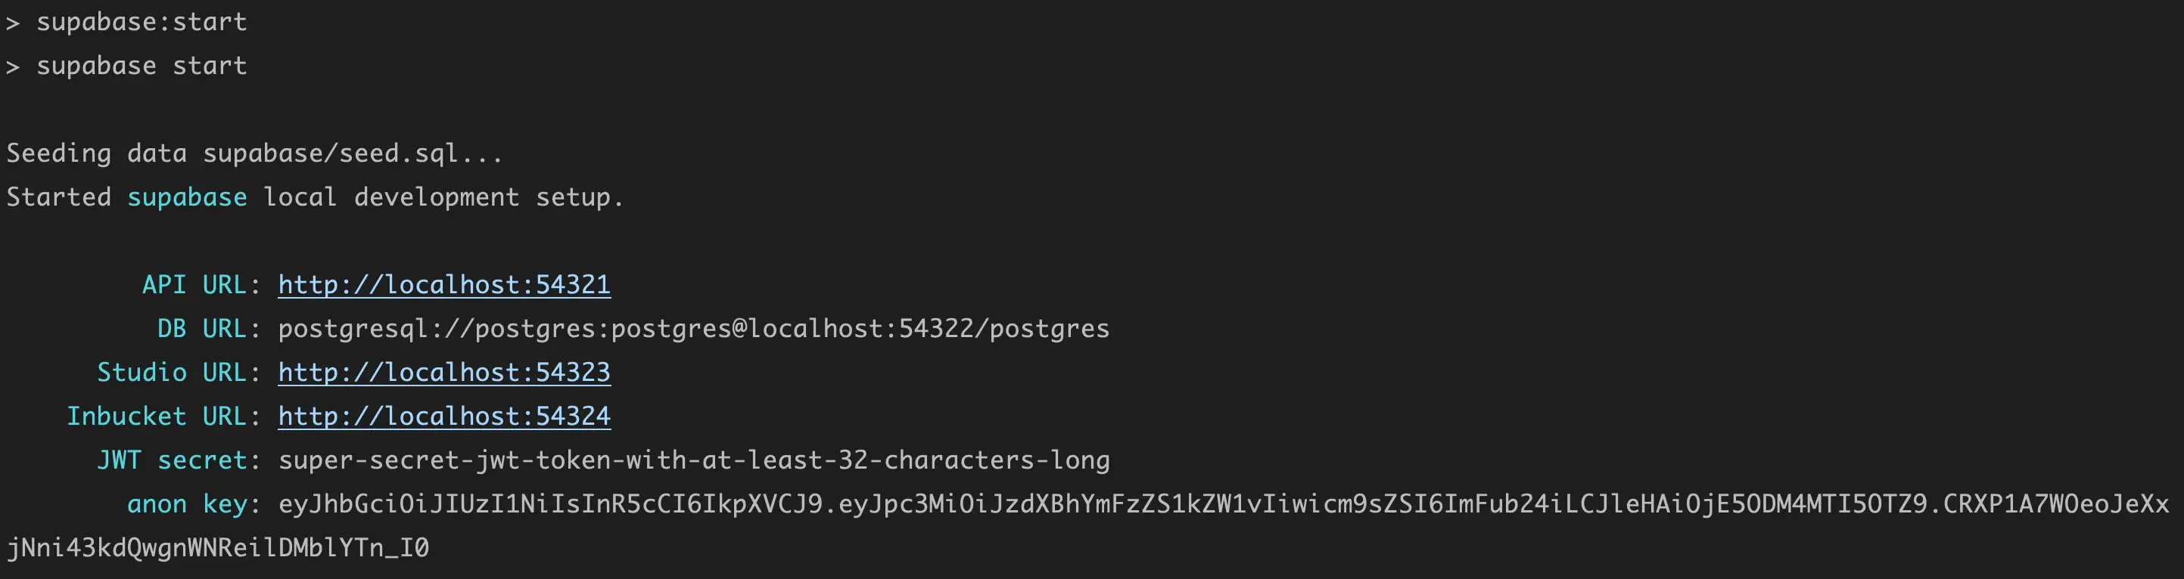Screen dimensions: 2184x579
Task: Click the postgresql DB connection string
Action: 692,329
